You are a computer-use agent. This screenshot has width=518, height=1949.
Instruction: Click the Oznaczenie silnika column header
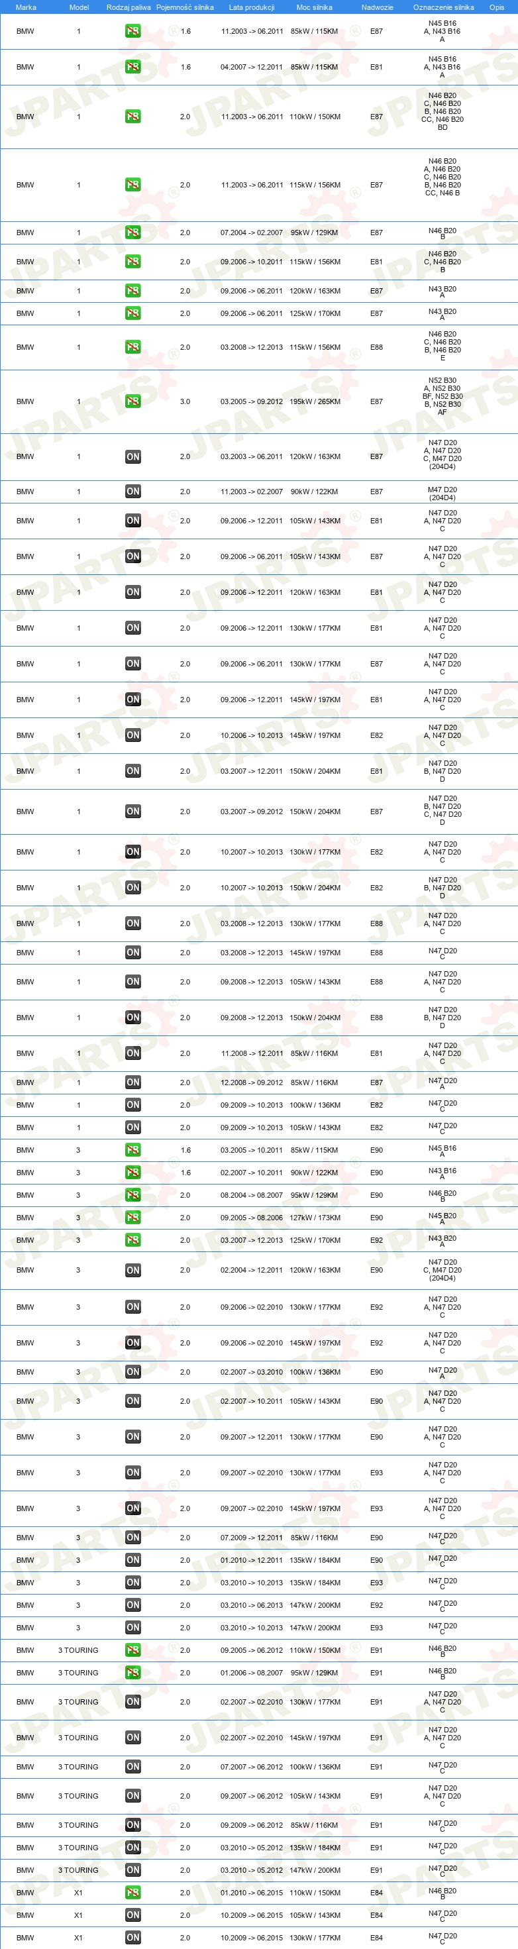tap(444, 7)
